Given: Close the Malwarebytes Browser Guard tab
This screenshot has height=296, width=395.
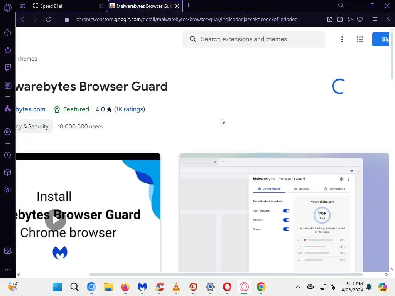Looking at the screenshot, I should point(177,6).
